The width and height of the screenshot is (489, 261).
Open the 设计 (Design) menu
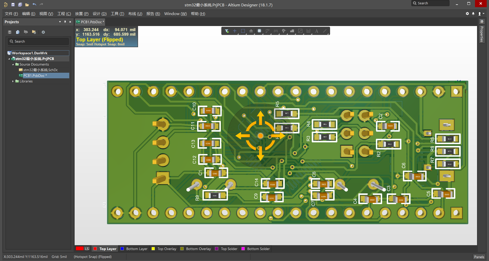pyautogui.click(x=100, y=14)
